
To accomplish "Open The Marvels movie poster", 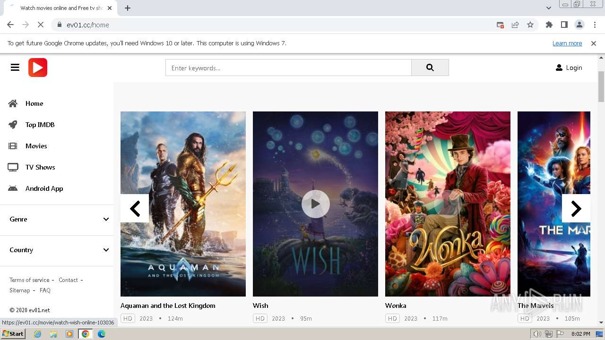I will (554, 204).
